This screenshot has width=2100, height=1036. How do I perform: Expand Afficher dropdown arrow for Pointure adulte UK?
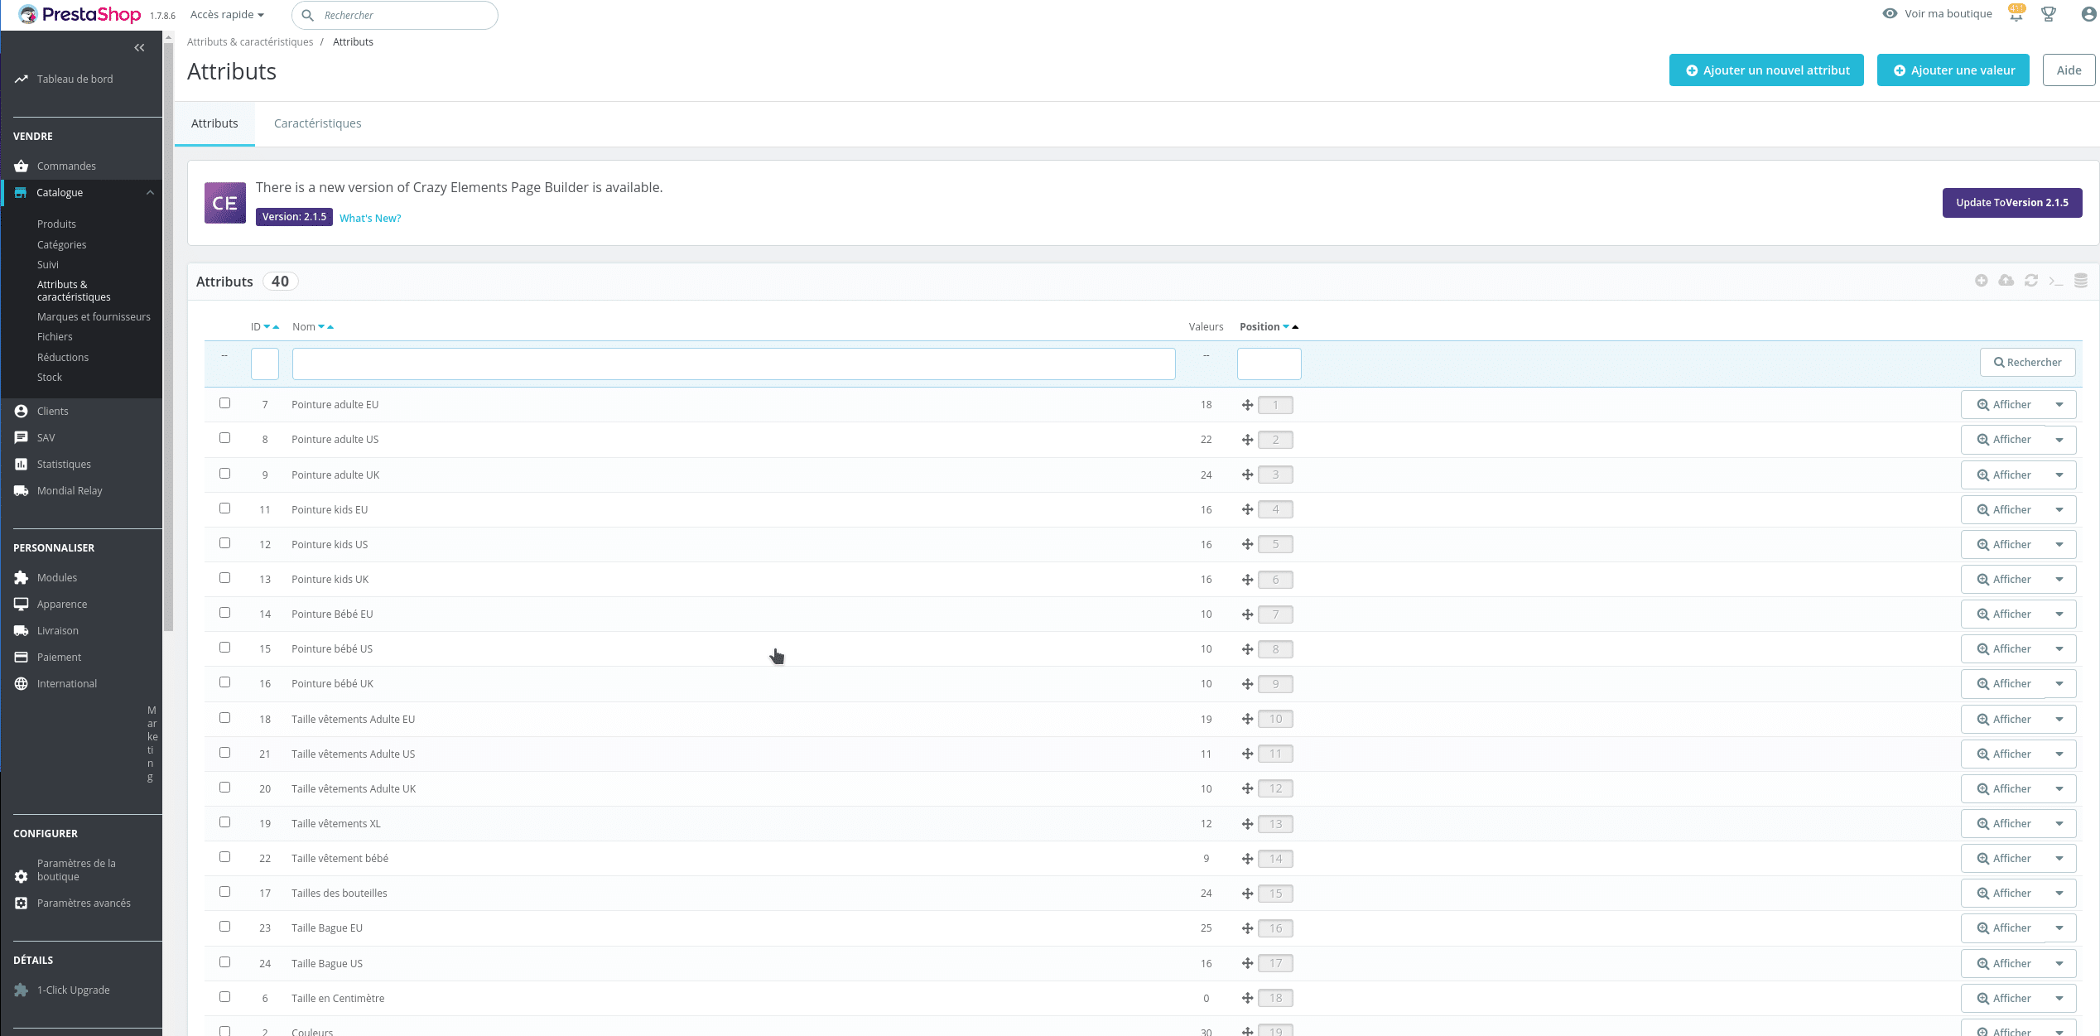2059,475
